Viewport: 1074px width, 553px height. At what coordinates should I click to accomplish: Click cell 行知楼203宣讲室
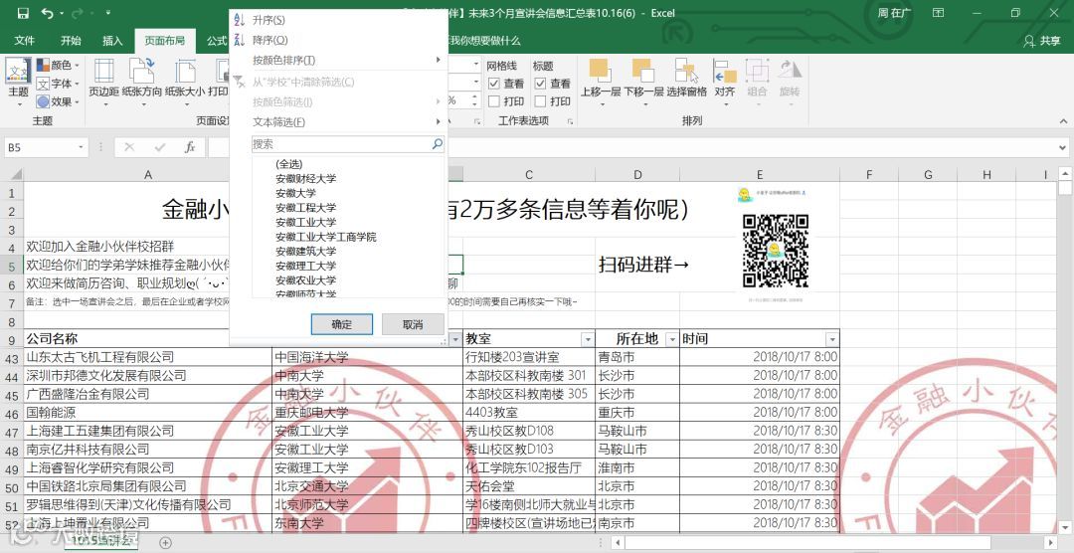(x=529, y=357)
